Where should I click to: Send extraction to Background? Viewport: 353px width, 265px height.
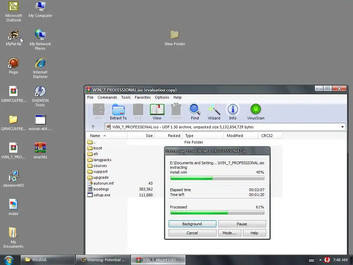192,224
